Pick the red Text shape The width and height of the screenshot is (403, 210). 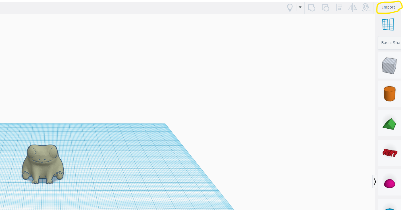[390, 153]
